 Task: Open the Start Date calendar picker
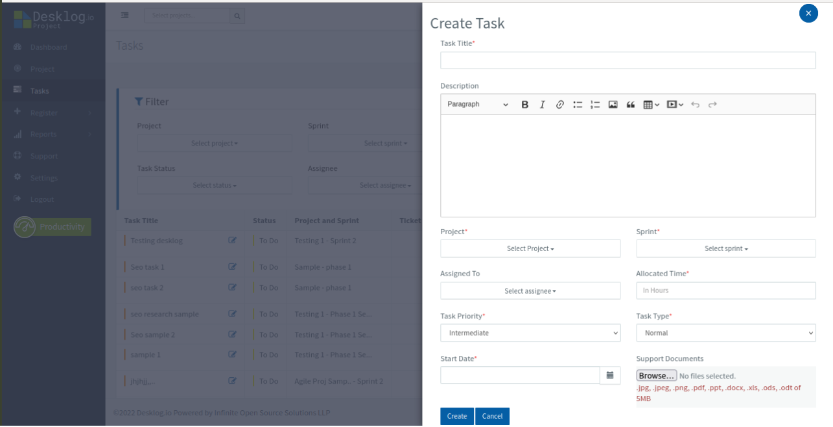click(x=610, y=375)
